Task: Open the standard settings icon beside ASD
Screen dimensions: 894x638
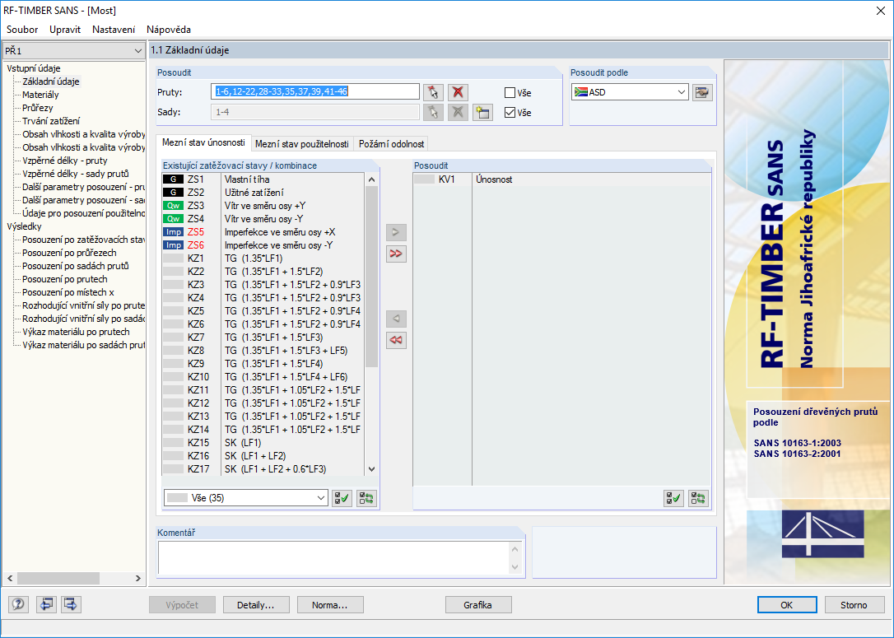Action: [702, 92]
